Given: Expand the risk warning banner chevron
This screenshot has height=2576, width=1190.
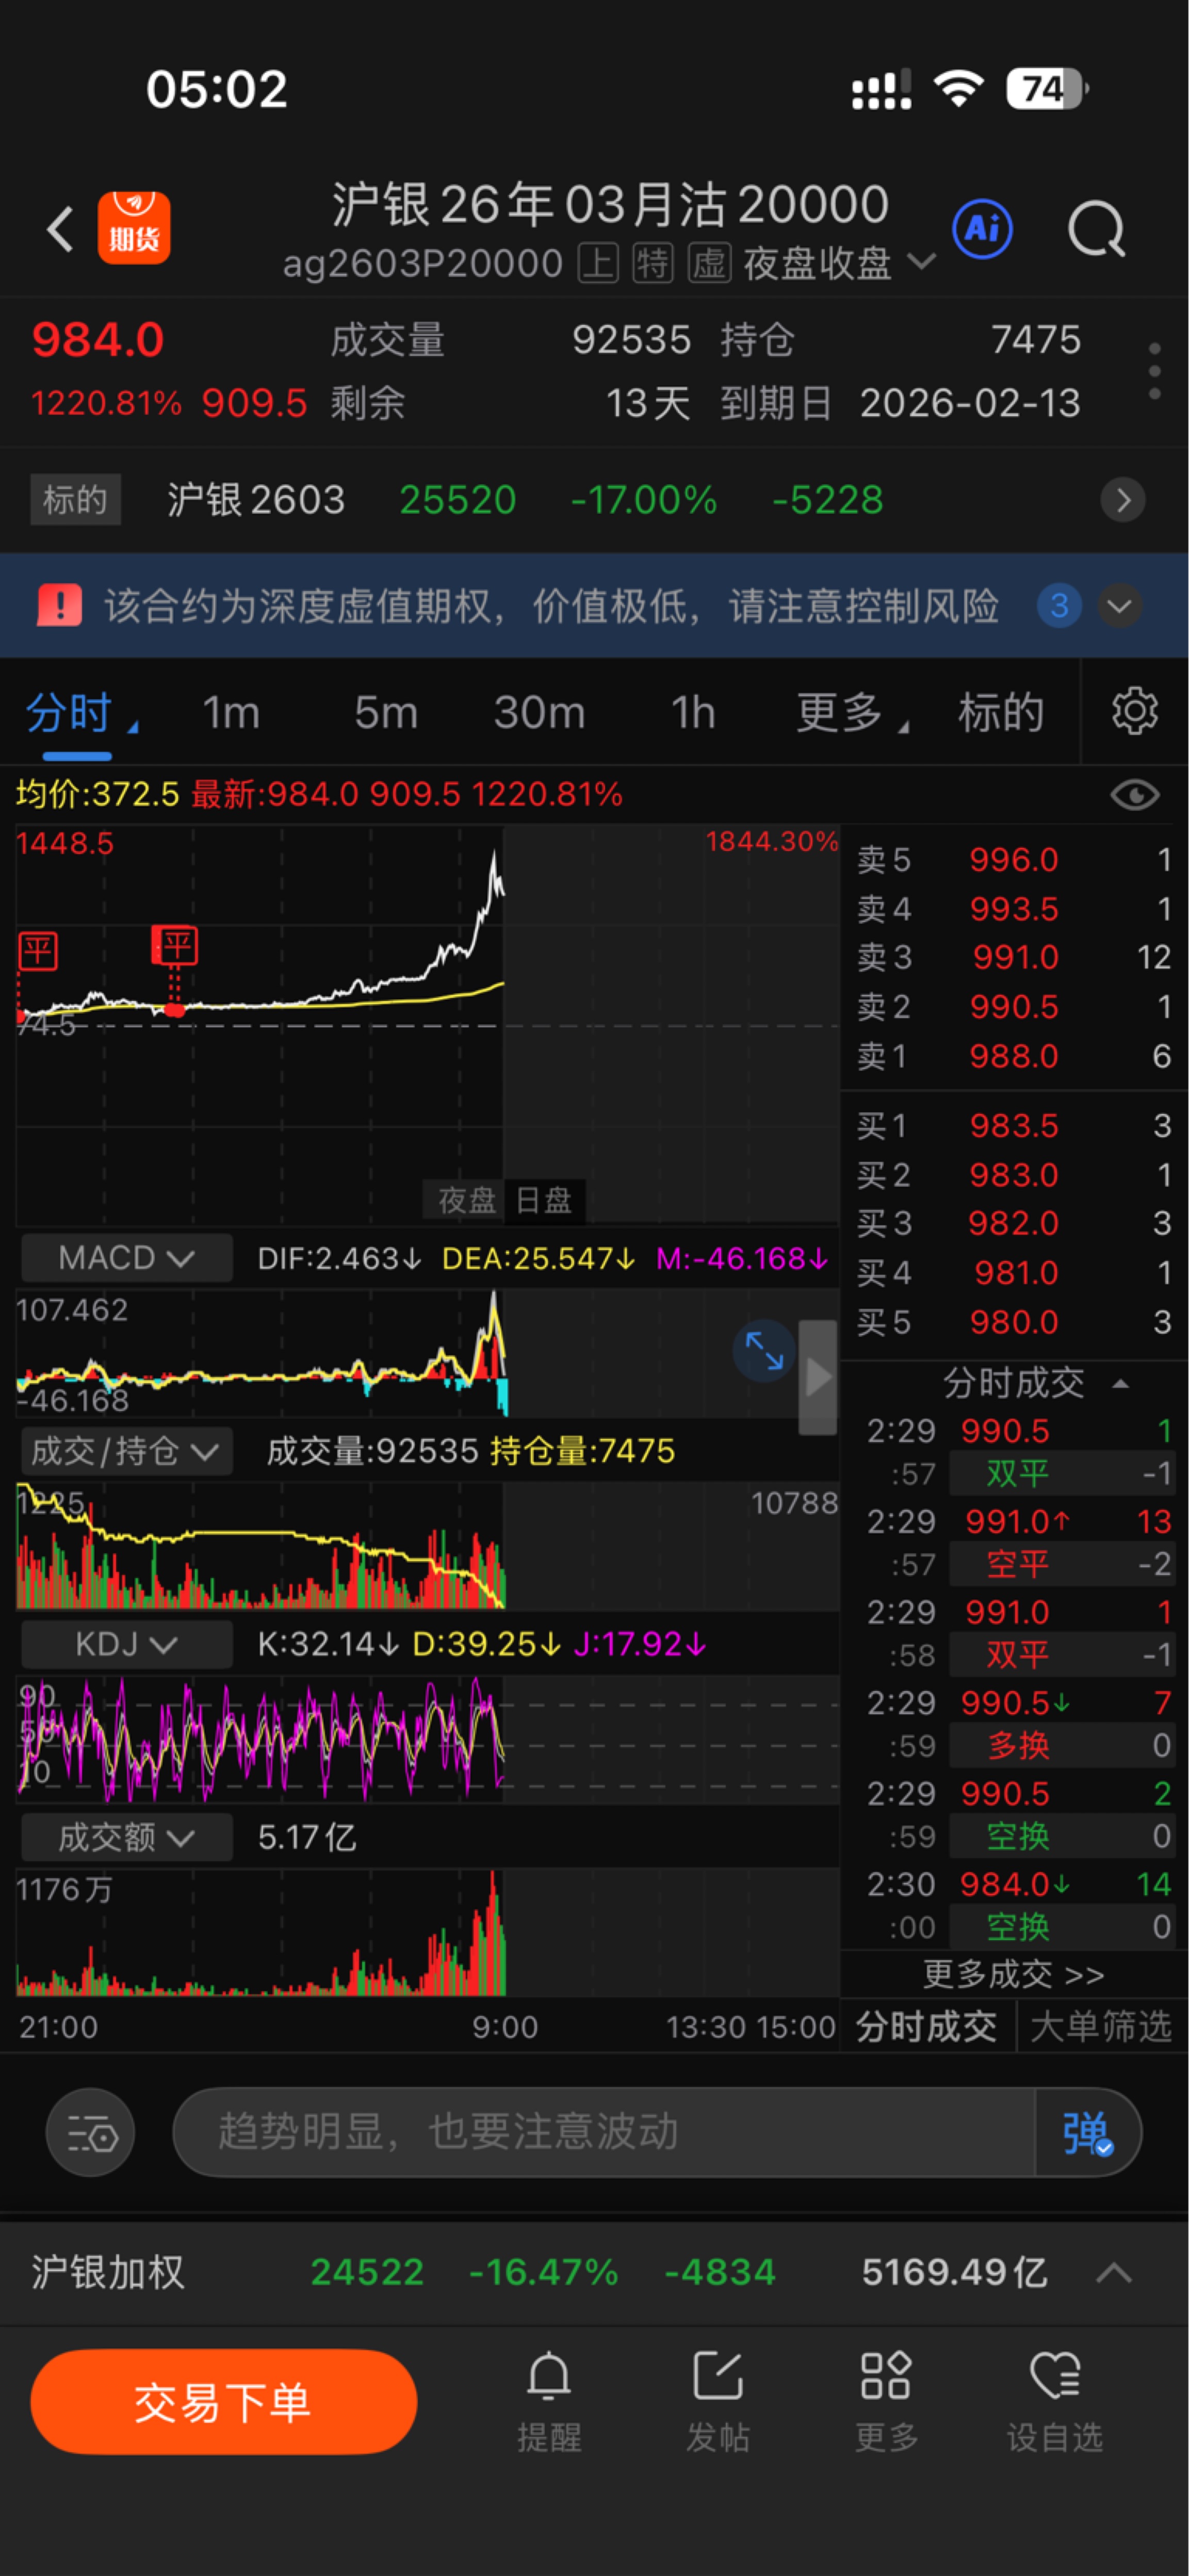Looking at the screenshot, I should [x=1119, y=606].
